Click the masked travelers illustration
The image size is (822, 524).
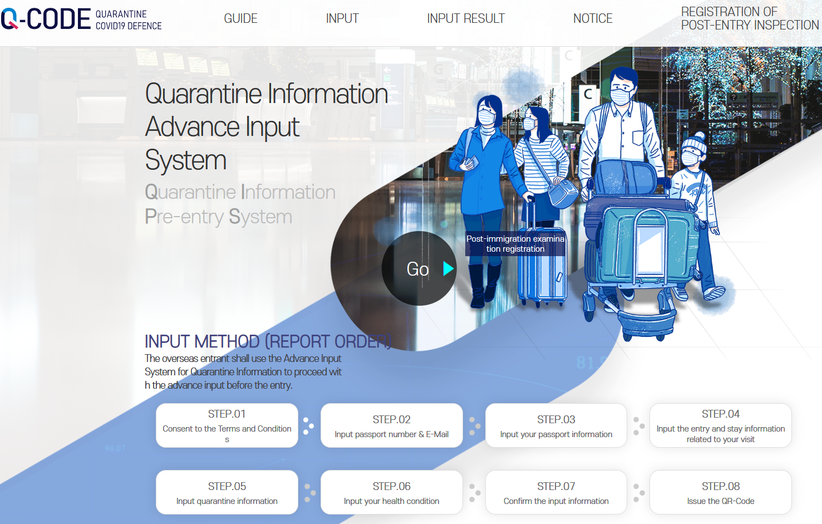612,184
